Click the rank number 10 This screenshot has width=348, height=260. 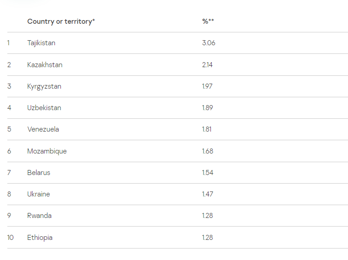pos(11,238)
